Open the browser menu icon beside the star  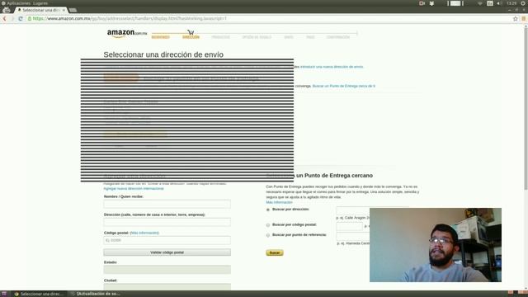(x=524, y=19)
